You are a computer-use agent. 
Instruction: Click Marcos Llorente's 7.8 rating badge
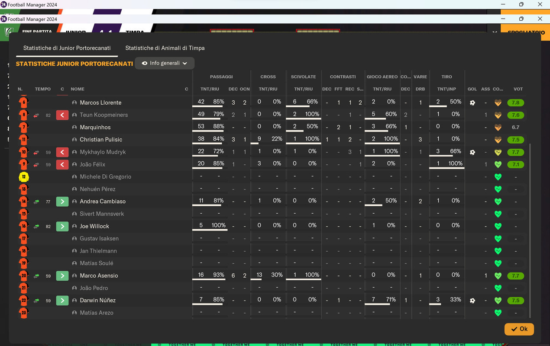(516, 103)
